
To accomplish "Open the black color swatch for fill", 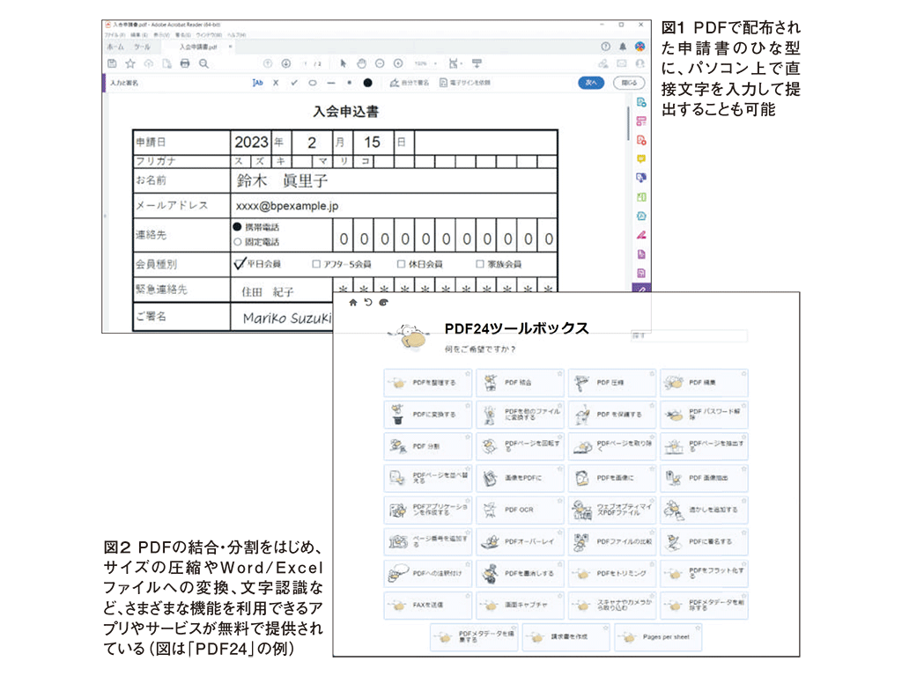I will tap(367, 83).
